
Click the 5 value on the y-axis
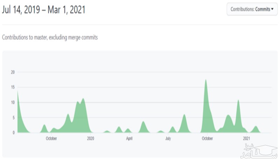coord(13,118)
